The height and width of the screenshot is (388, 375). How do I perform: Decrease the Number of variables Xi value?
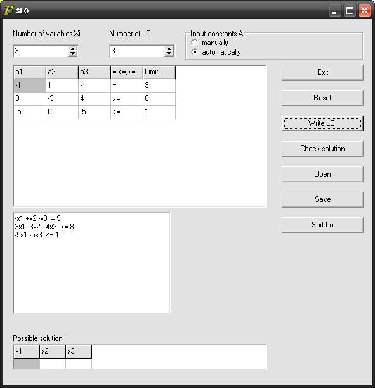pyautogui.click(x=72, y=54)
